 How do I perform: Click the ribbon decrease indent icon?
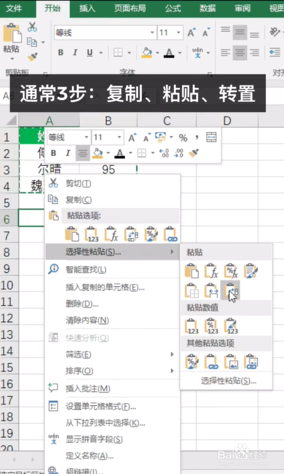click(x=274, y=53)
